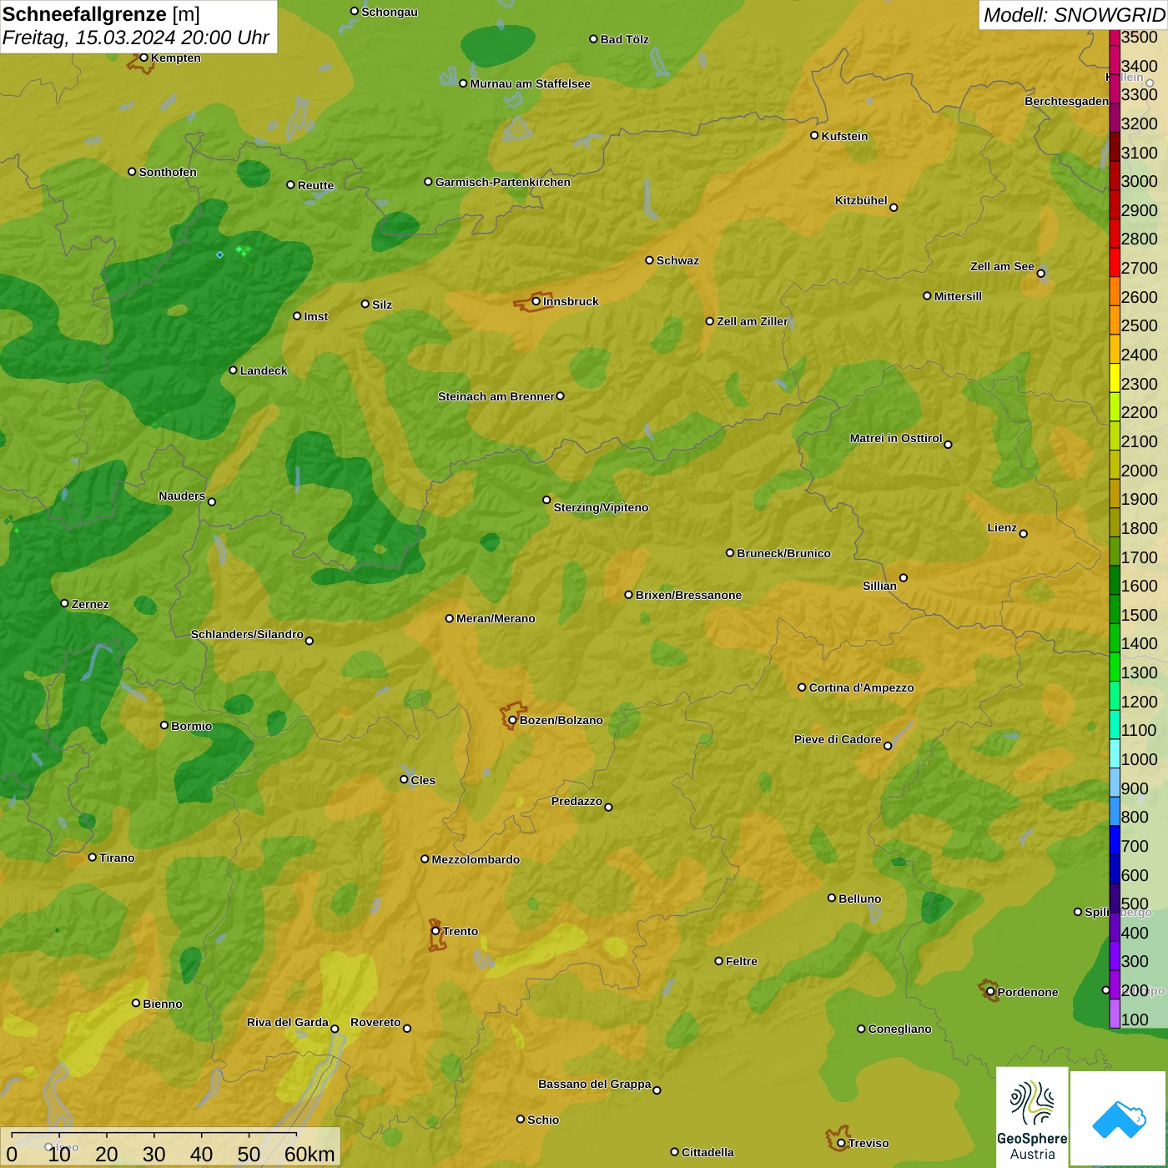Click the Sonthofen label
Viewport: 1168px width, 1168px height.
[168, 172]
